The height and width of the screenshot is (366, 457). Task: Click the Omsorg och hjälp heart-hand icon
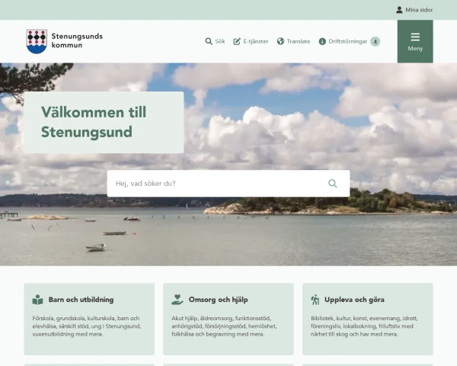point(177,300)
